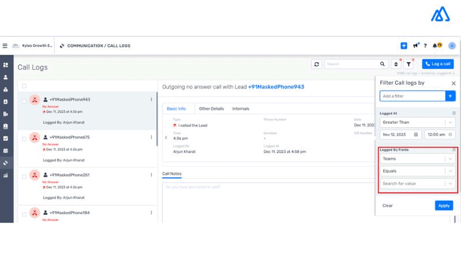Open the Calendar sidebar icon
461x259 pixels.
(6, 151)
